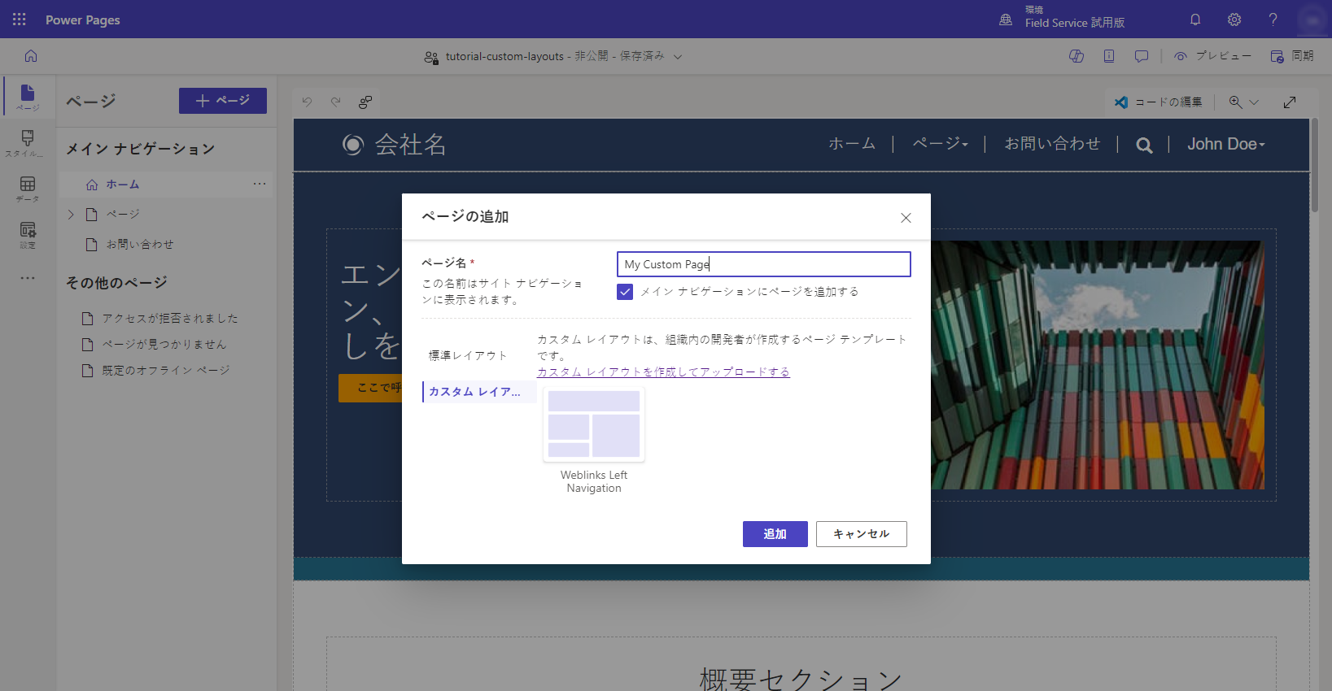Click the redo arrow

pos(336,102)
